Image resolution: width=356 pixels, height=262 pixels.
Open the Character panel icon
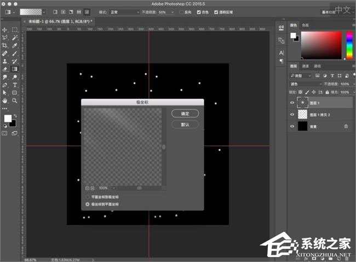282,53
